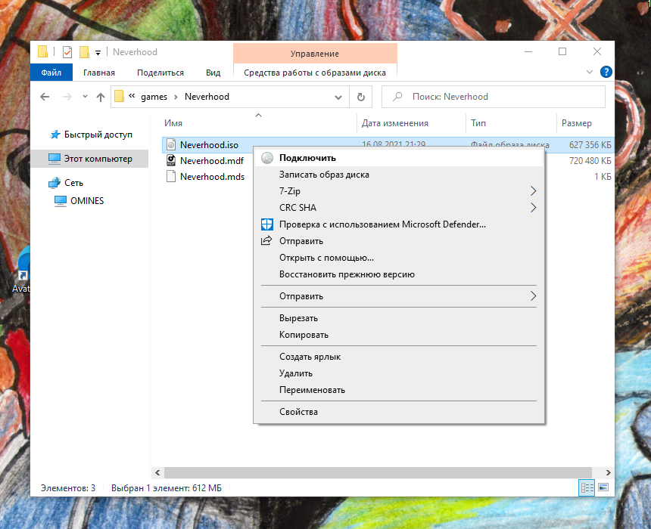Viewport: 651px width, 529px height.
Task: Select the Neverhood.mds file
Action: click(x=212, y=176)
